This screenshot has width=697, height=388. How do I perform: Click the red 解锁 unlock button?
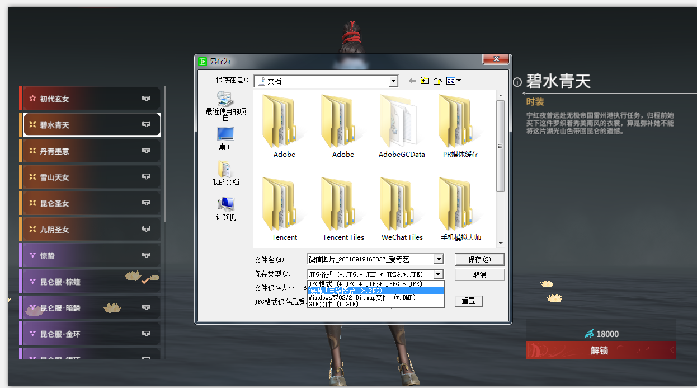tap(600, 350)
